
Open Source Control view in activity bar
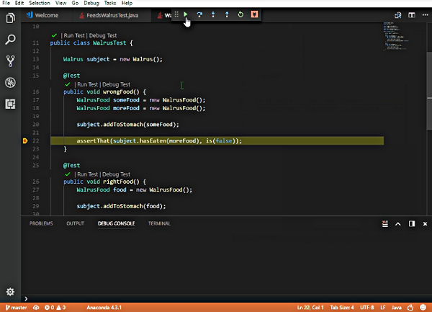pyautogui.click(x=10, y=61)
